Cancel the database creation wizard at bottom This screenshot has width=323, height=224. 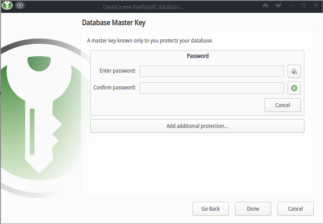(x=296, y=209)
